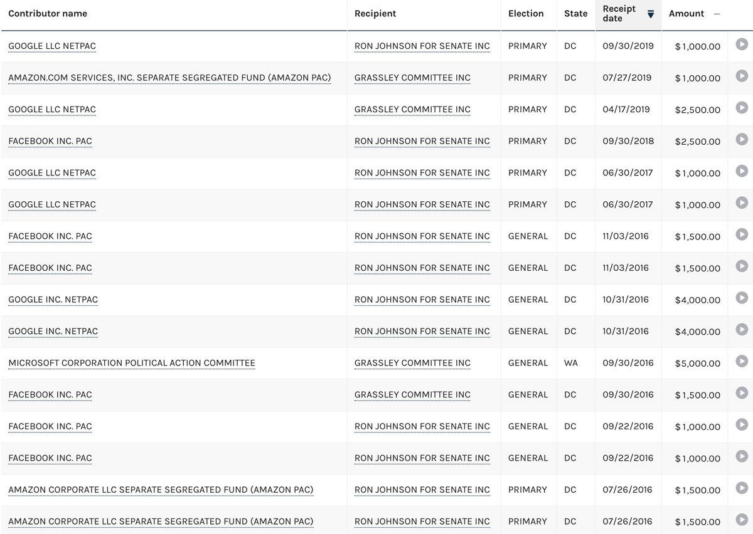The width and height of the screenshot is (753, 534).
Task: Open the Amazon.com Services, Inc. Separate Segregated Fund link
Action: click(169, 78)
